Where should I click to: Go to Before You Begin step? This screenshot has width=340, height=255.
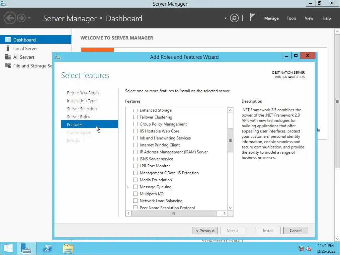tap(83, 93)
